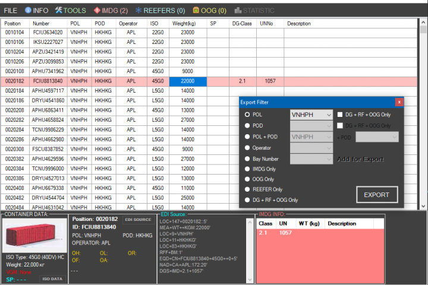
Task: Click the ISO DATA button
Action: 52,278
